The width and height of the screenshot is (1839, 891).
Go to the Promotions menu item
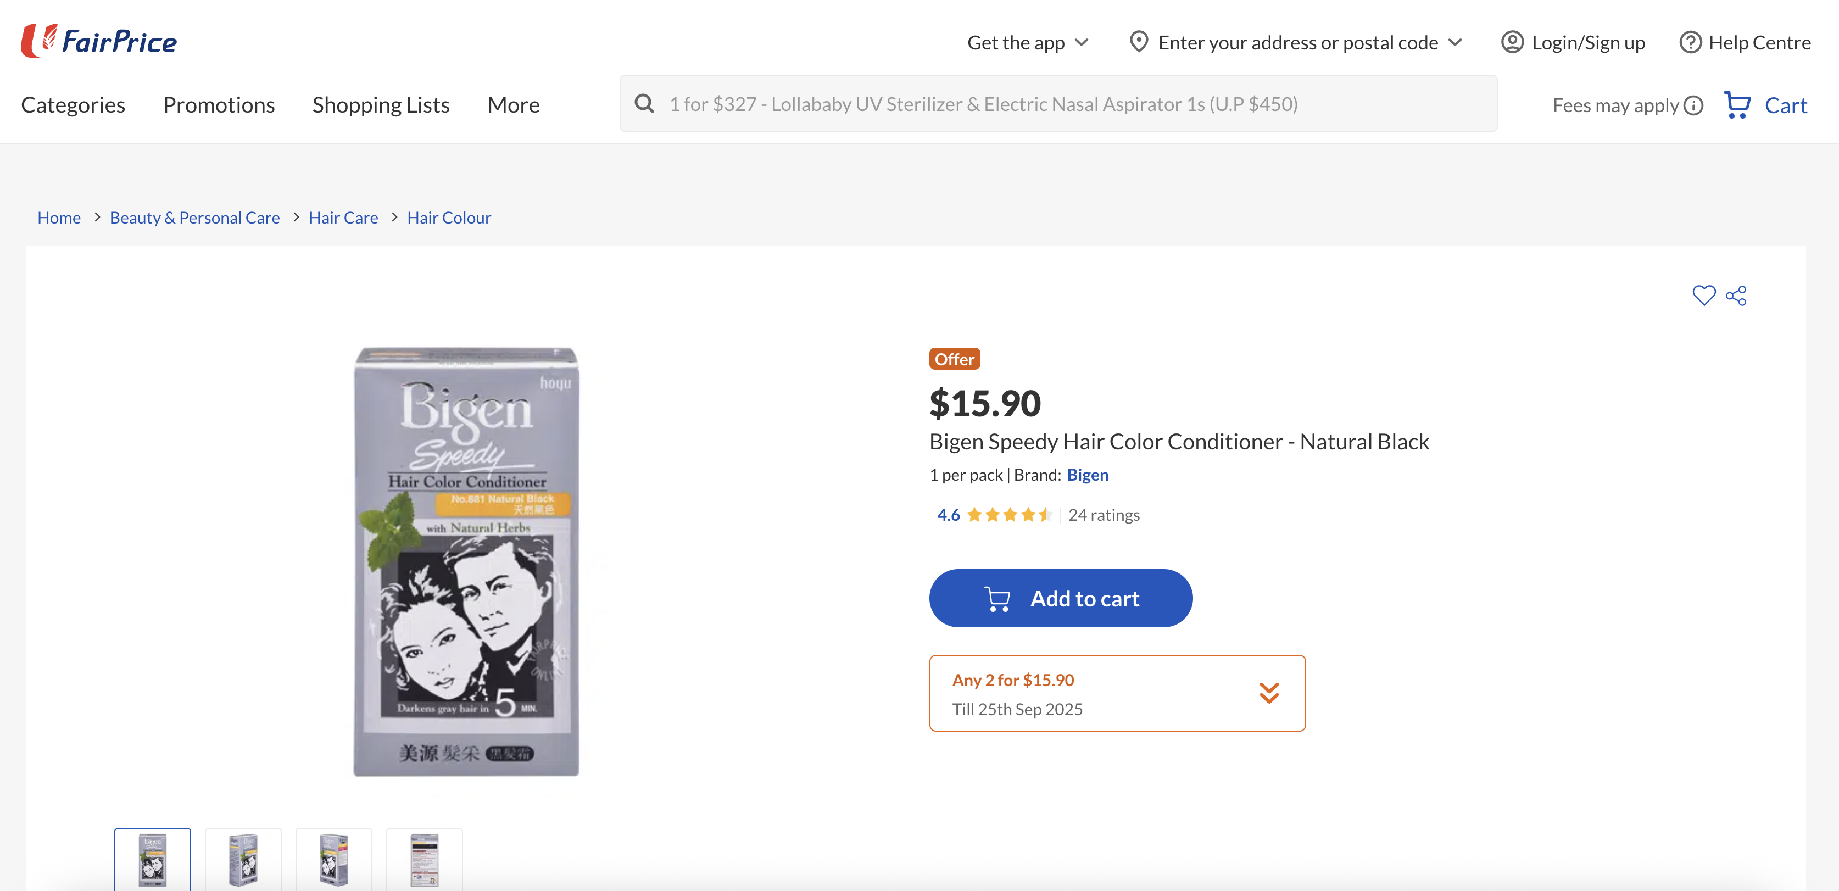[219, 105]
